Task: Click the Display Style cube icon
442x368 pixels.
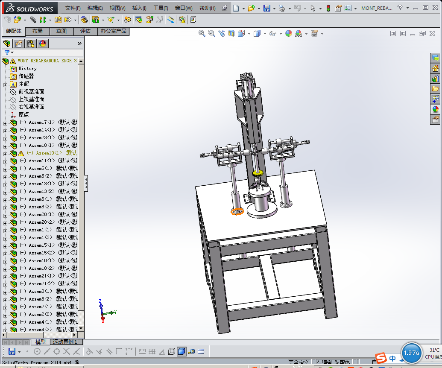Action: tap(257, 33)
